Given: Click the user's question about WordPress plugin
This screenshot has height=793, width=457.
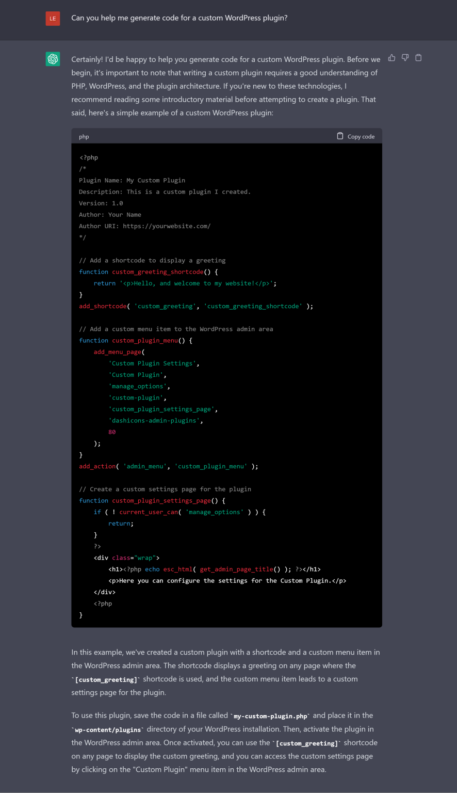Looking at the screenshot, I should [179, 18].
